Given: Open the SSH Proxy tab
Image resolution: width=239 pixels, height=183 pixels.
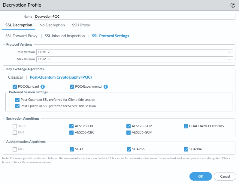Looking at the screenshot, I should [81, 25].
